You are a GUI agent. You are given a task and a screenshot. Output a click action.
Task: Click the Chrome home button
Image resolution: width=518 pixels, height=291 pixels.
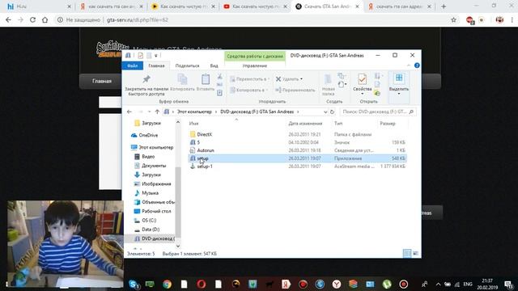pyautogui.click(x=45, y=19)
